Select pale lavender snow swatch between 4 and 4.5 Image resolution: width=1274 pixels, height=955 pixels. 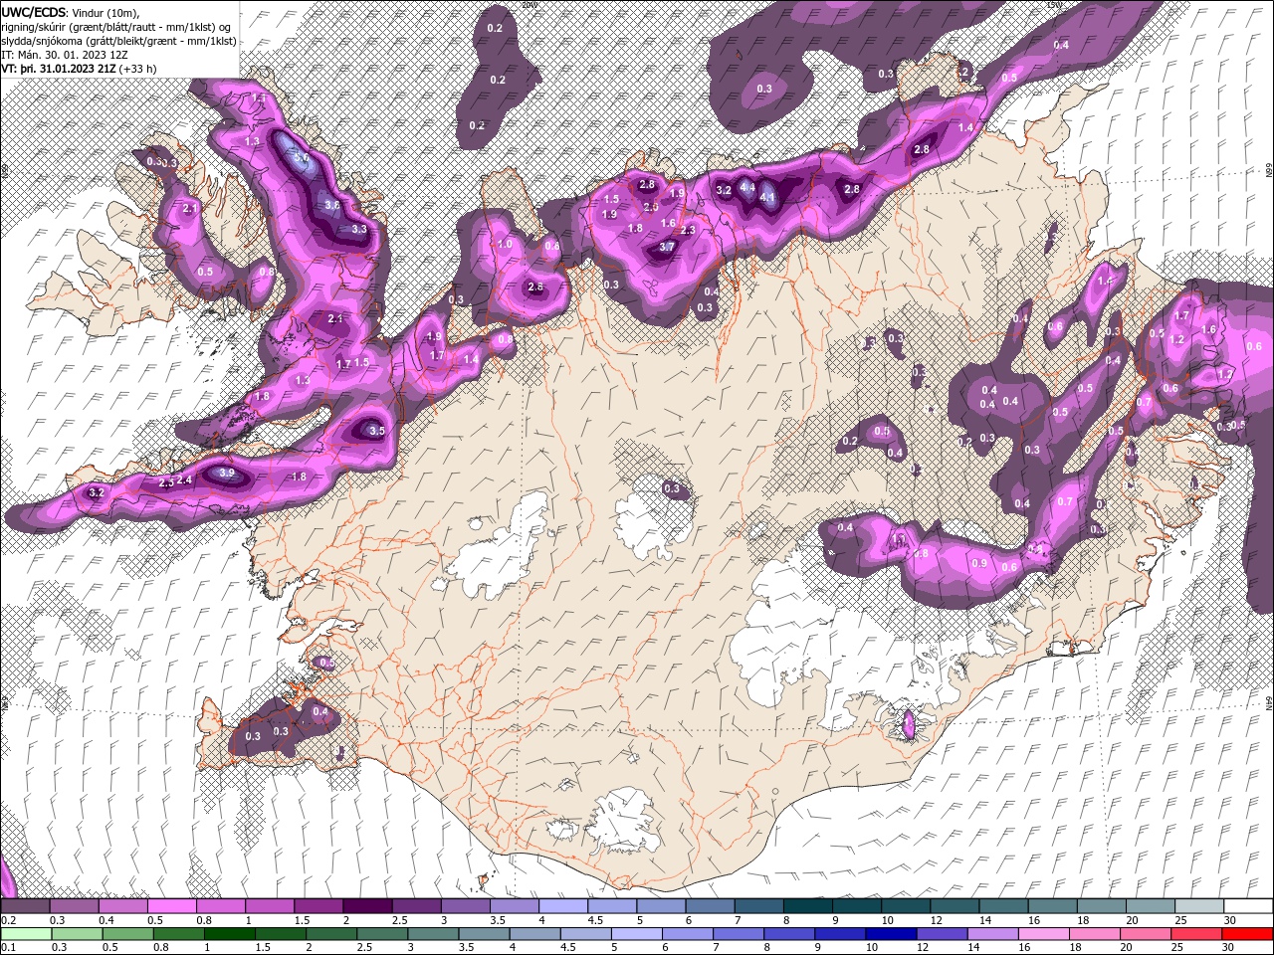click(563, 905)
